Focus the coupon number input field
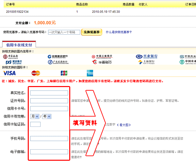Image resolution: width=196 pixels, height=163 pixels. [x=64, y=32]
